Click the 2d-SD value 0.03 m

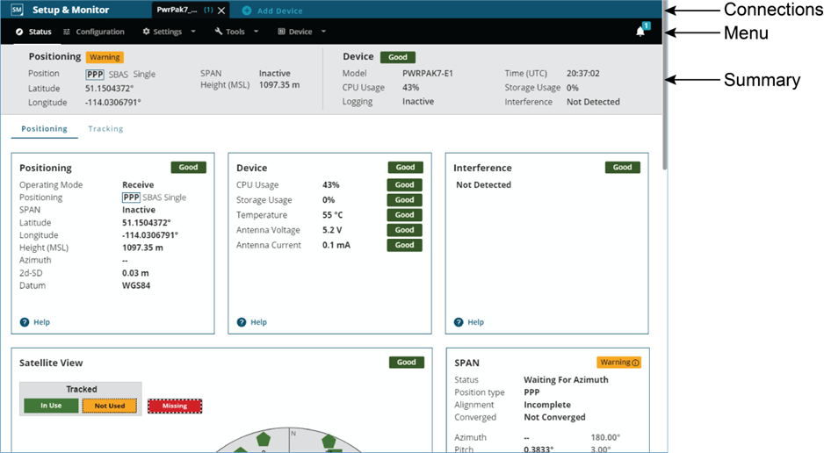pos(135,273)
